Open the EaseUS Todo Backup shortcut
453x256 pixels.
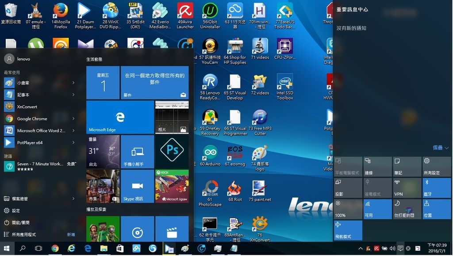(x=285, y=16)
